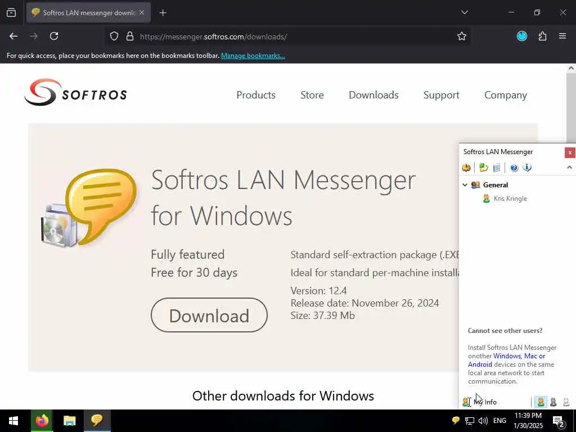This screenshot has width=576, height=432.
Task: Open Store menu on Softros site
Action: pos(312,94)
